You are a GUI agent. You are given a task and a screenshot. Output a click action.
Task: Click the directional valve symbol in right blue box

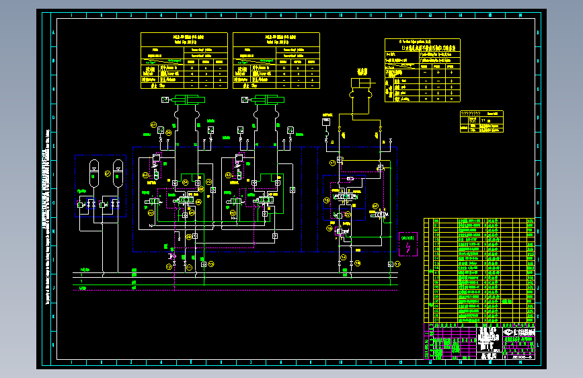point(346,196)
